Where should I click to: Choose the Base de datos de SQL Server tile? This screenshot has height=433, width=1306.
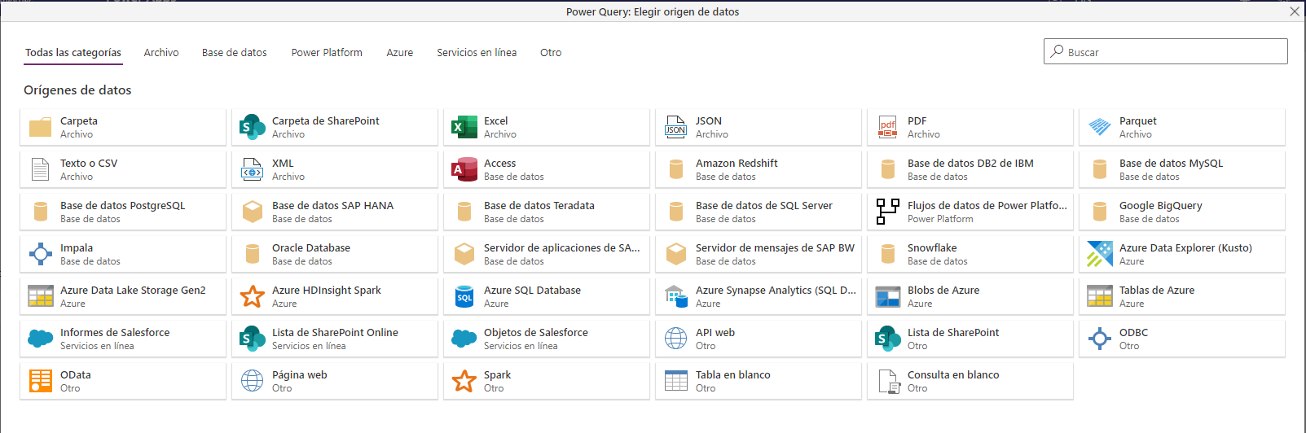pos(759,212)
